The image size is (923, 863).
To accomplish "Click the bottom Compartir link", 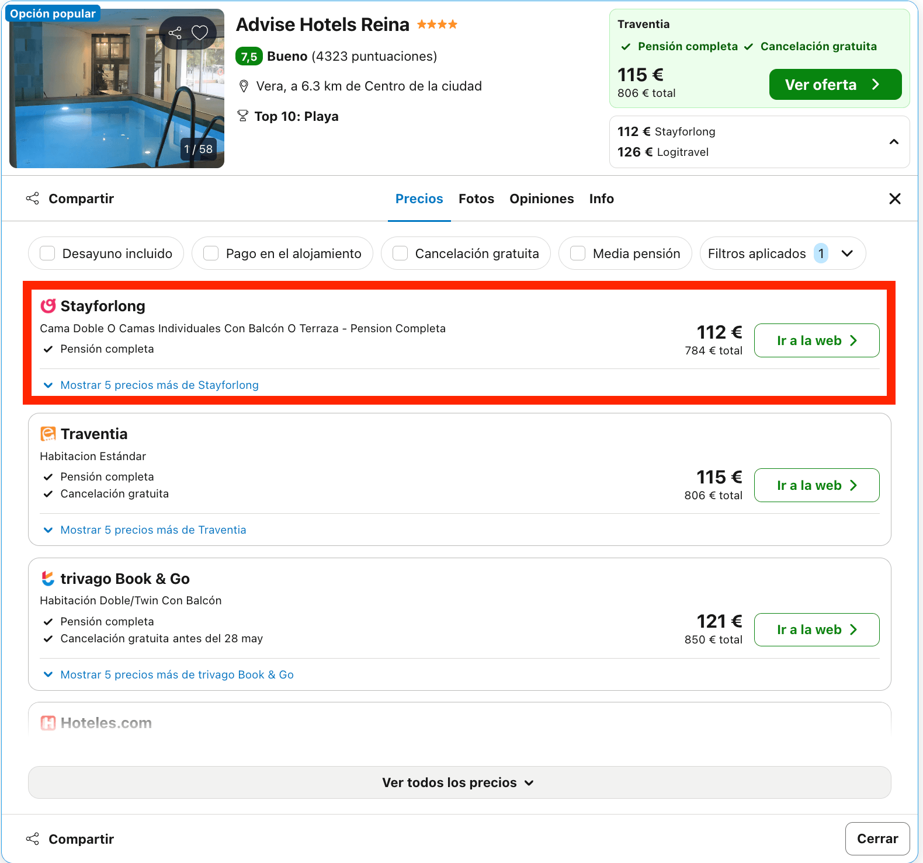I will point(81,839).
